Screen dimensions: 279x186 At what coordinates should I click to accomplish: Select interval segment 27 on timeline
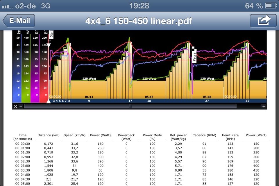[x=207, y=101]
